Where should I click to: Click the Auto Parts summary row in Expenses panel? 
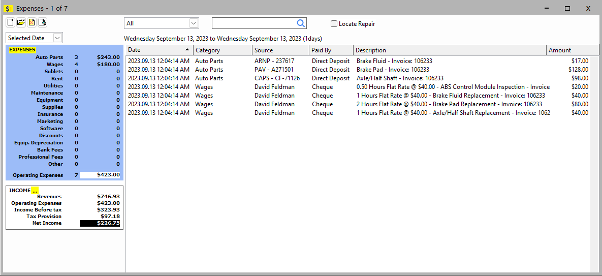click(65, 57)
